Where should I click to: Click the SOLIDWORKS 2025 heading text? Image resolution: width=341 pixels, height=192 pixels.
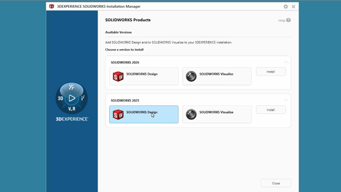click(x=125, y=100)
